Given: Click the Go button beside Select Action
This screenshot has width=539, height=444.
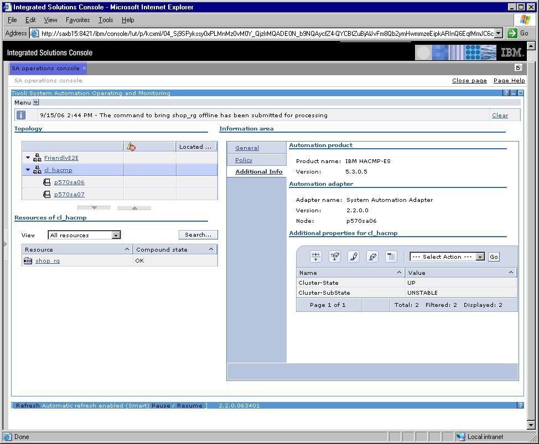Looking at the screenshot, I should (494, 257).
